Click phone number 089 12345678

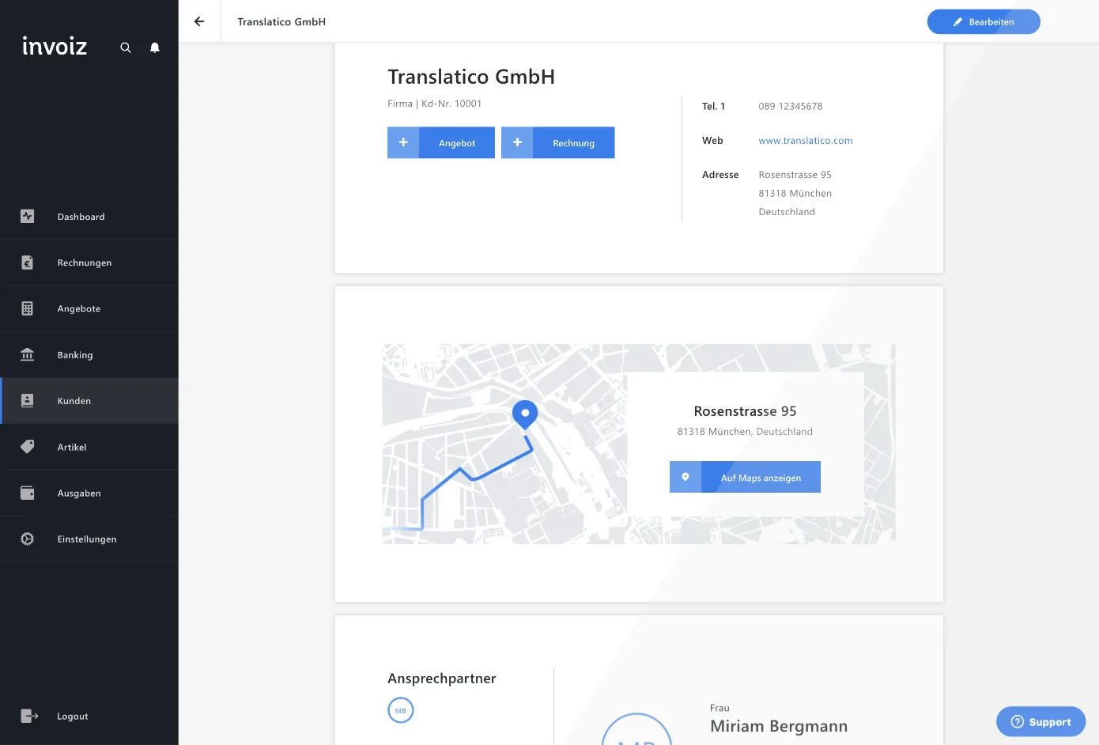click(x=791, y=106)
